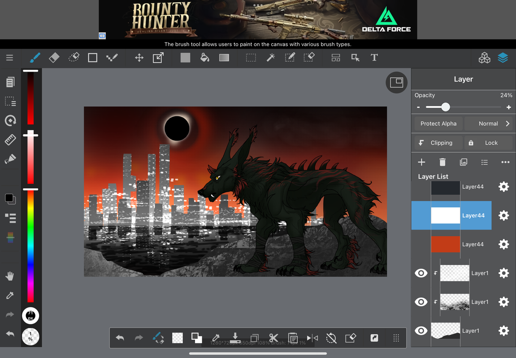Select the Brush tool in top toolbar
Screen dimensions: 516x358
35,58
